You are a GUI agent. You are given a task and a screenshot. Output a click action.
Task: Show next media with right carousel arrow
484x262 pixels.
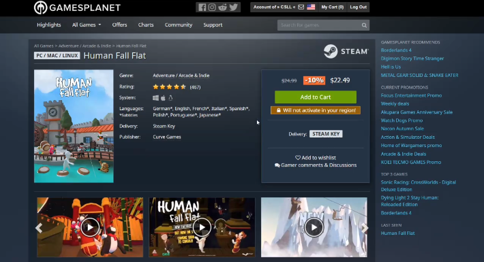point(365,228)
